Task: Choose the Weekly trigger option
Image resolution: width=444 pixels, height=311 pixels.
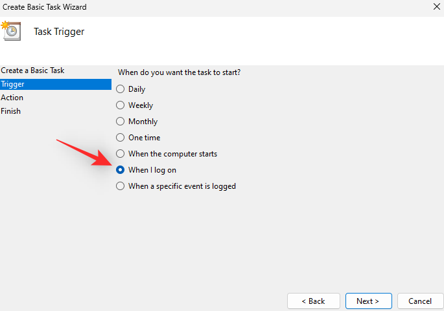Action: (x=120, y=105)
